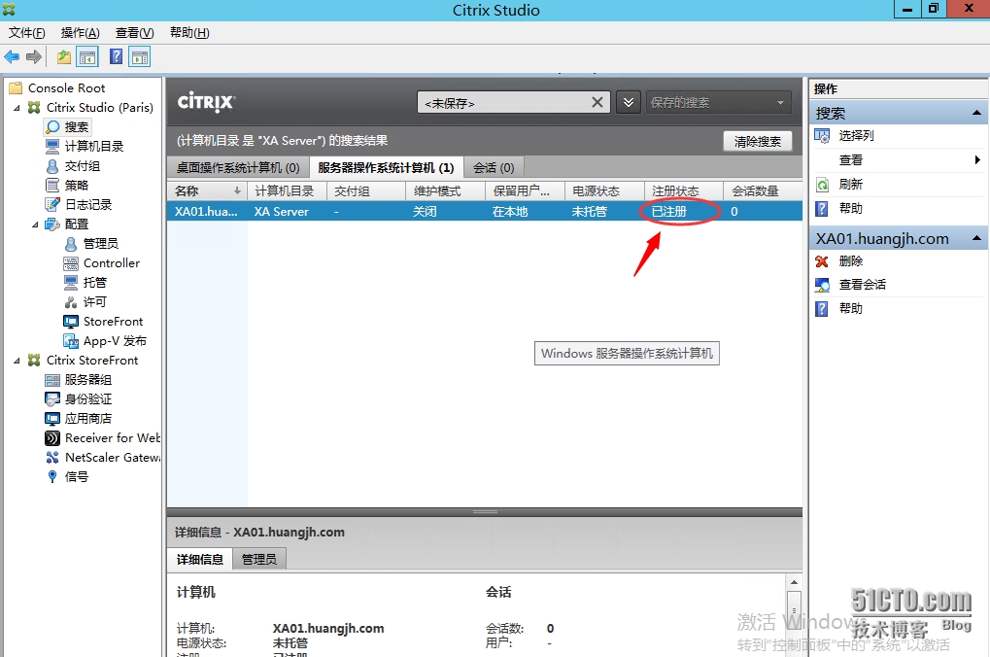Open 身份验证 under Citrix StoreFront

click(80, 399)
